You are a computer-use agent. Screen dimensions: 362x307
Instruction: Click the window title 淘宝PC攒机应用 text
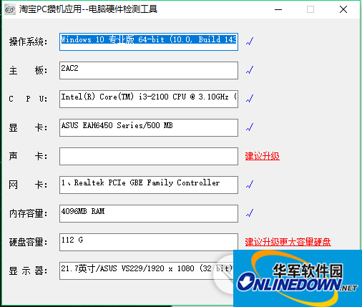click(x=88, y=9)
